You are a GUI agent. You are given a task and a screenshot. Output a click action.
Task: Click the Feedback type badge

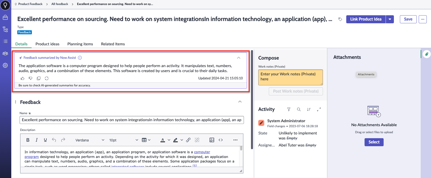click(x=25, y=32)
